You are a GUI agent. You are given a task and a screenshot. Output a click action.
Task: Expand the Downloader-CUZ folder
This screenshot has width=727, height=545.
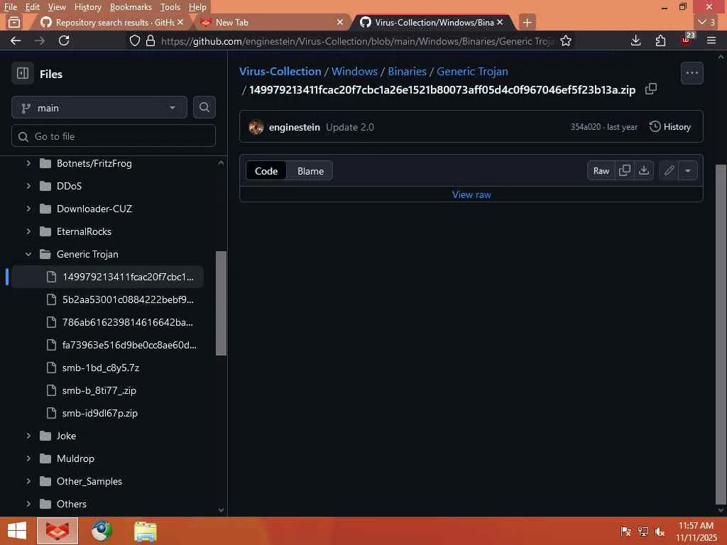click(x=28, y=209)
